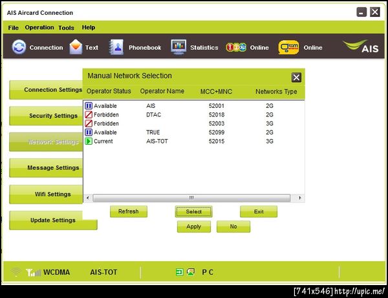Click the scrollbar left arrow
This screenshot has height=298, width=388.
(87, 198)
